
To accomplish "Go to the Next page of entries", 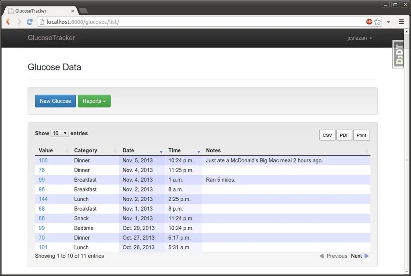I will [x=360, y=256].
